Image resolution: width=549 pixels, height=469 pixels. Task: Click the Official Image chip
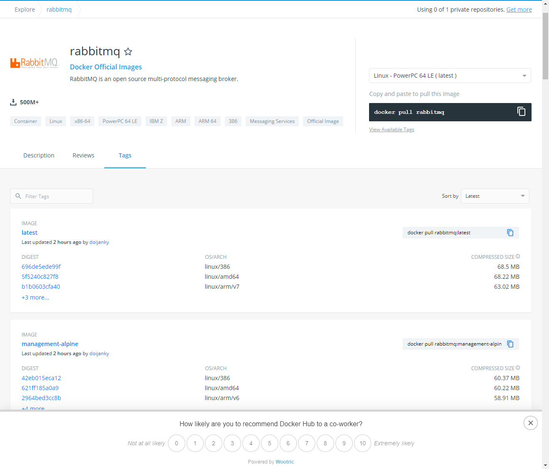323,121
